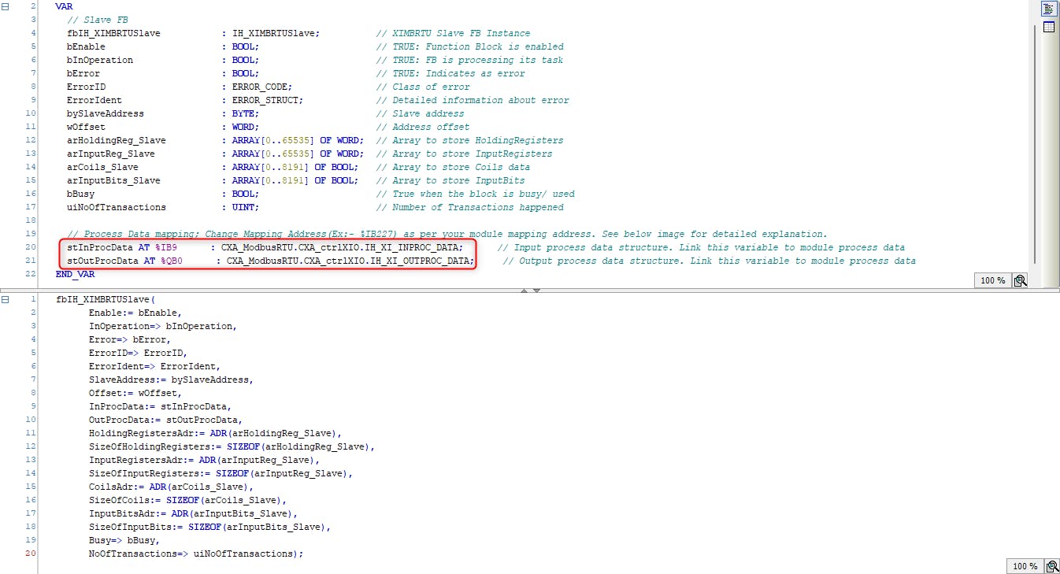This screenshot has height=574, width=1060.
Task: Open the declaration pane 100 % zoom box
Action: point(993,280)
